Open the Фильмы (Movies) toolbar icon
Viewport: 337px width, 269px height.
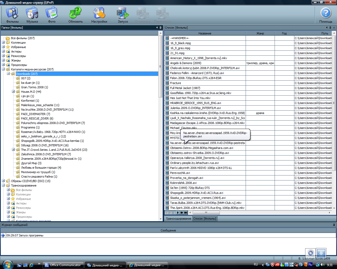(x=12, y=15)
